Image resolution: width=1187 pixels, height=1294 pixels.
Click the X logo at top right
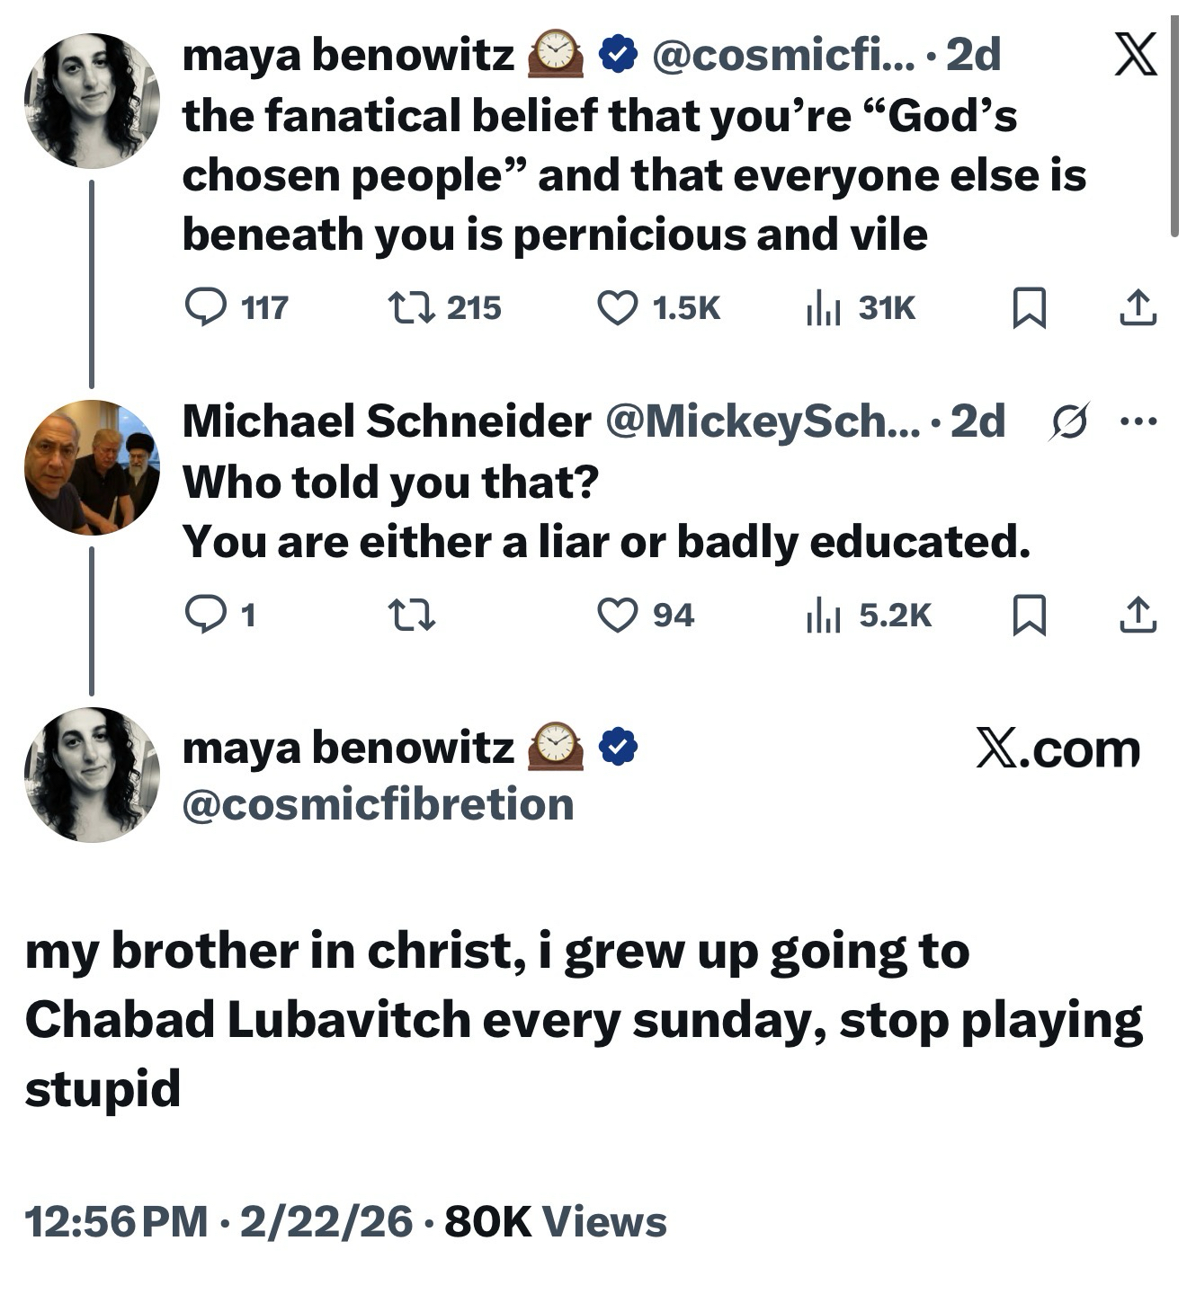click(1135, 56)
